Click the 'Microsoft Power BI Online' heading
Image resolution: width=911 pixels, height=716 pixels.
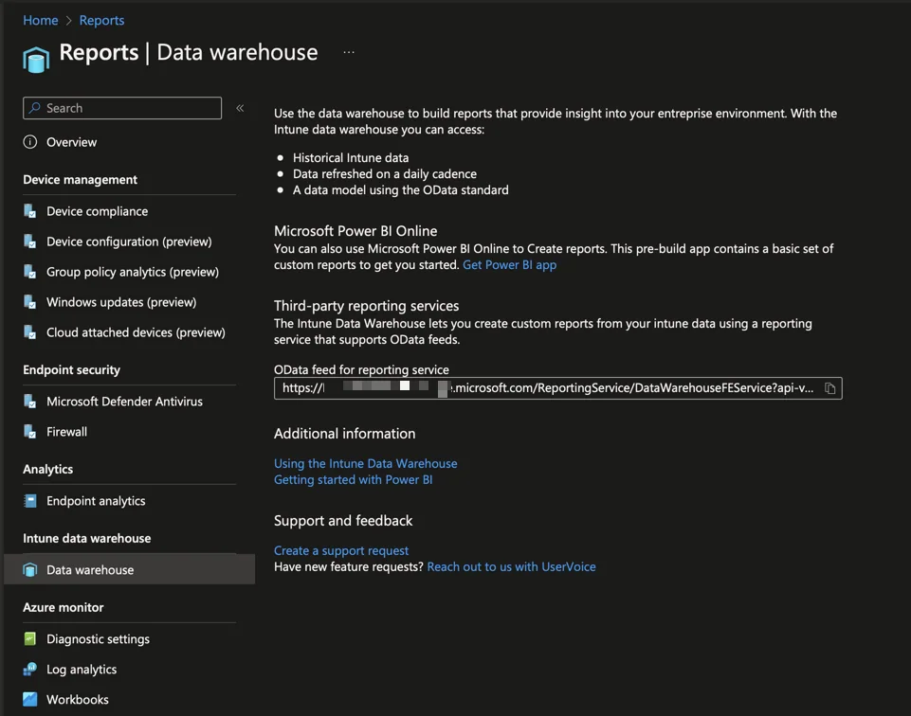point(355,231)
